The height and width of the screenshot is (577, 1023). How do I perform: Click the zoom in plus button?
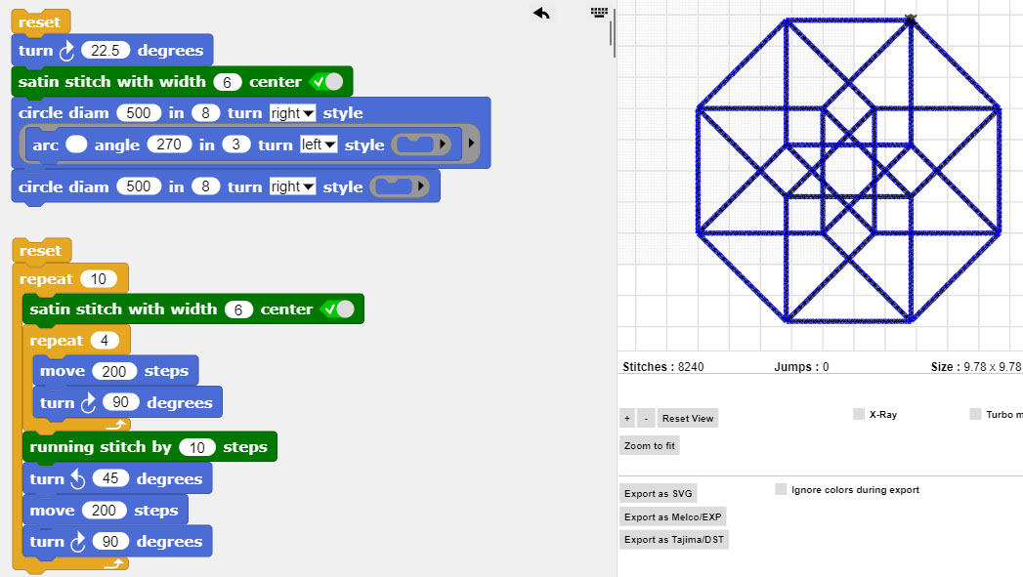point(627,418)
